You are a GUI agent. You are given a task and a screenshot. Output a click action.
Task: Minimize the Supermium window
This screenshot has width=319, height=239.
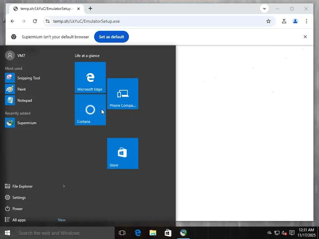[278, 9]
